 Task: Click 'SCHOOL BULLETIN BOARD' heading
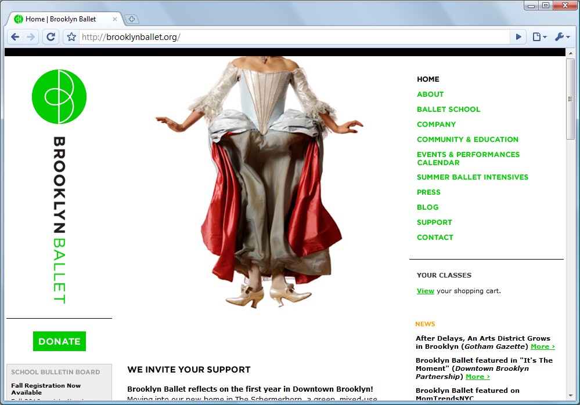click(x=56, y=372)
